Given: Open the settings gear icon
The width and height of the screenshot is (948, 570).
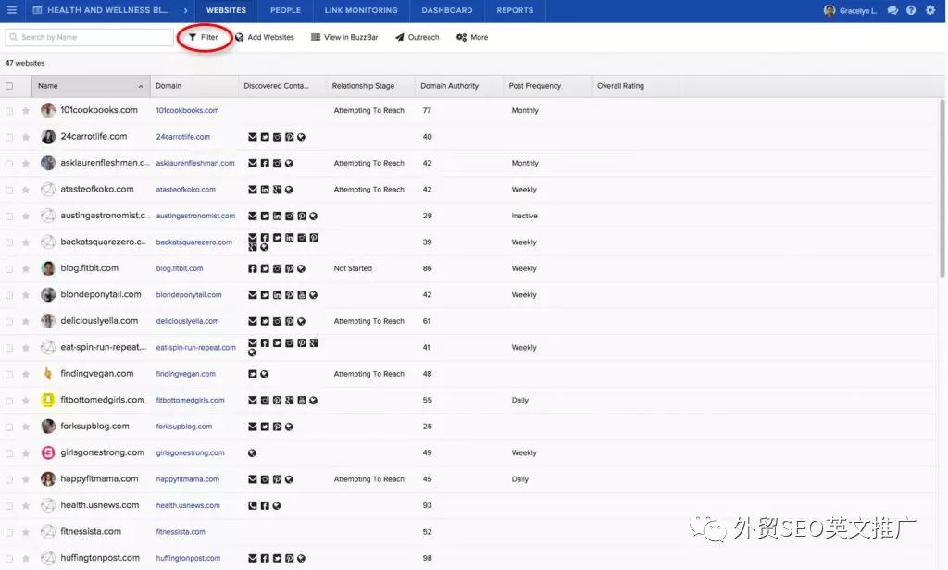Looking at the screenshot, I should 930,10.
